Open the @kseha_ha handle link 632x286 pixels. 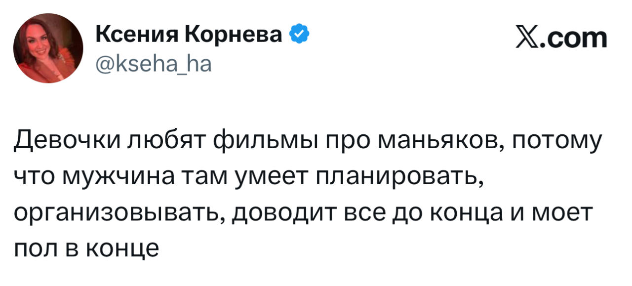tap(153, 64)
